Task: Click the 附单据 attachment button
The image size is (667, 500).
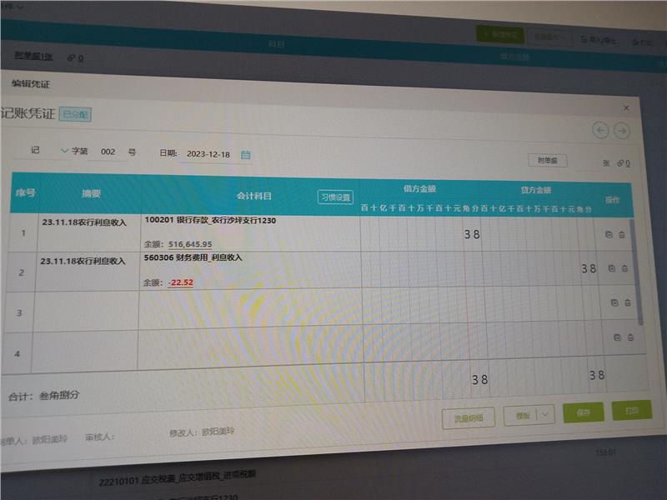Action: [548, 160]
